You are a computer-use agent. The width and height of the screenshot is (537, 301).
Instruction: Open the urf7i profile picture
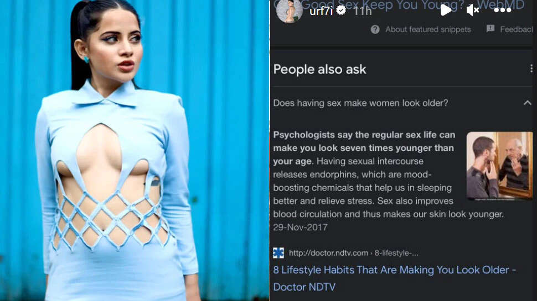coord(290,11)
